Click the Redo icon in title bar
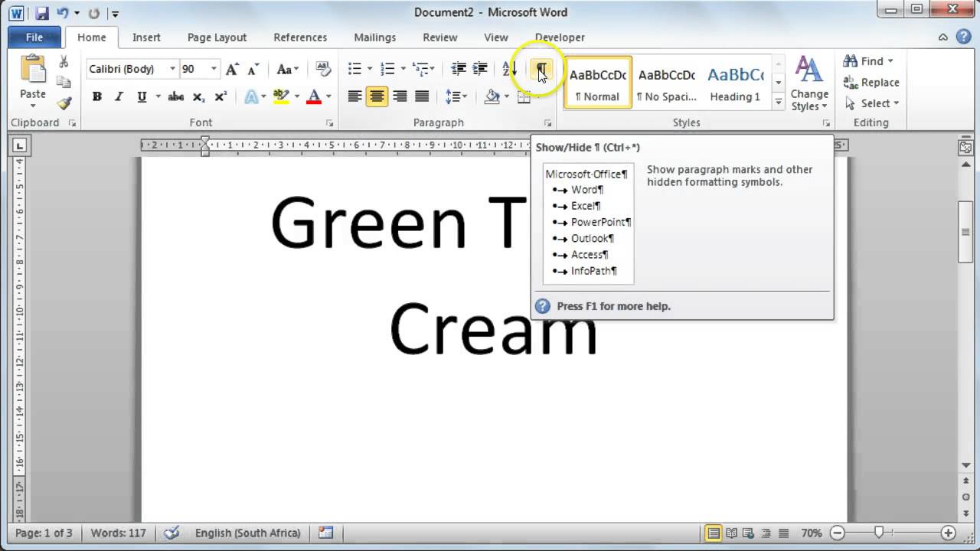This screenshot has height=551, width=980. point(93,13)
